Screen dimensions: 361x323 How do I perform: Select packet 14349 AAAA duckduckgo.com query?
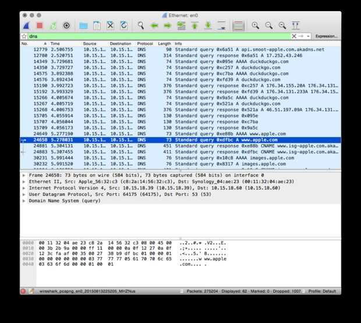click(180, 62)
